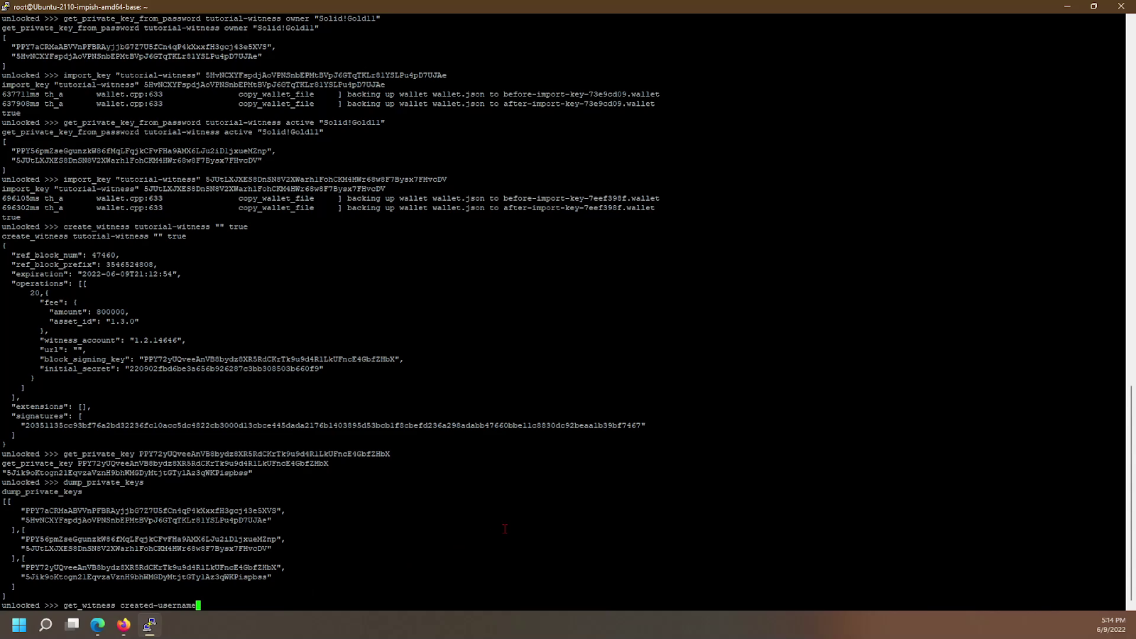
Task: Close the PuTTY terminal window
Action: tap(1122, 6)
